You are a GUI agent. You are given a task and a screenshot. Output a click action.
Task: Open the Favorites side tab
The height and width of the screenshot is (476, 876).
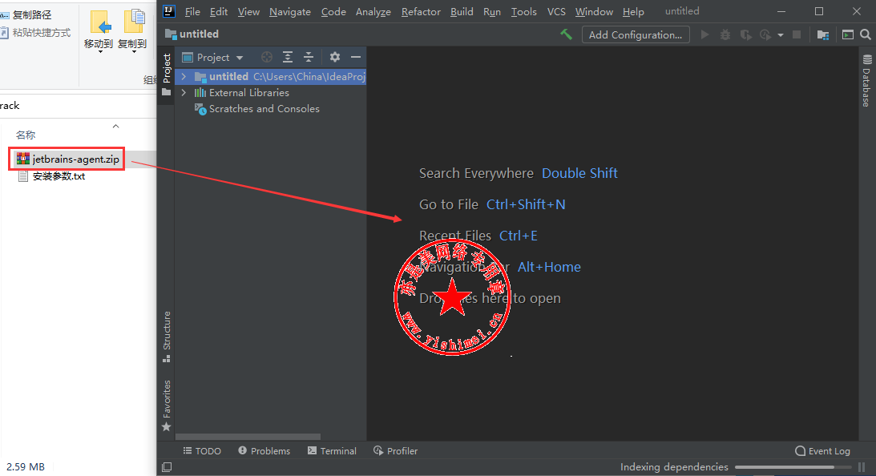click(x=167, y=405)
